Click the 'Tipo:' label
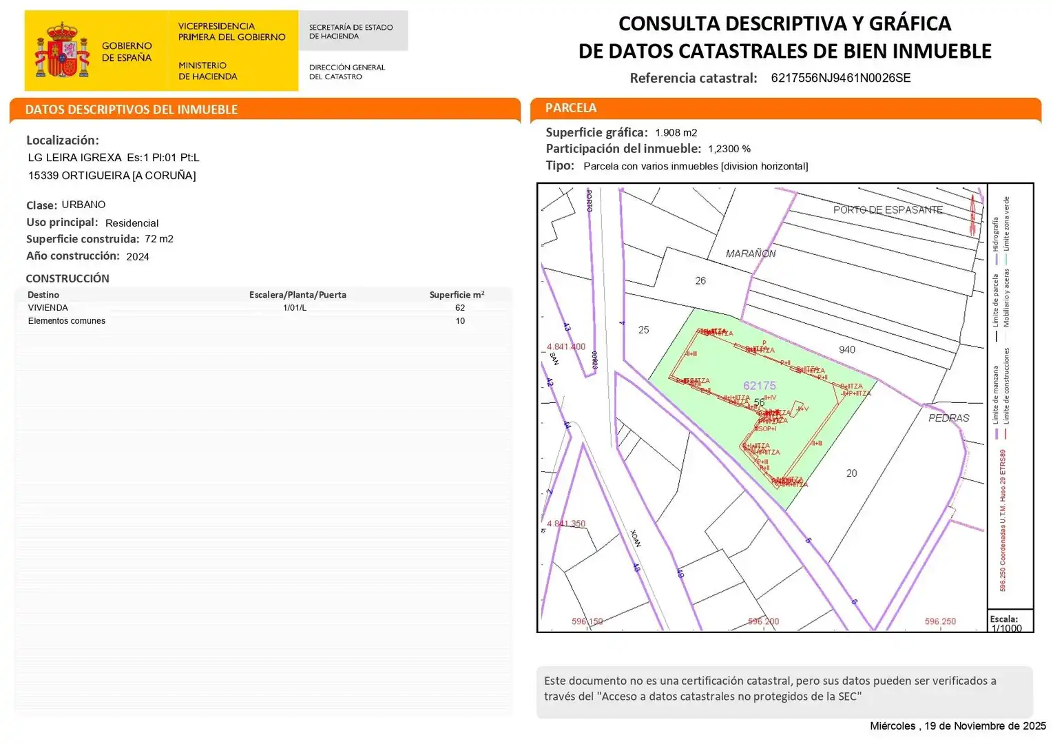 pos(560,165)
